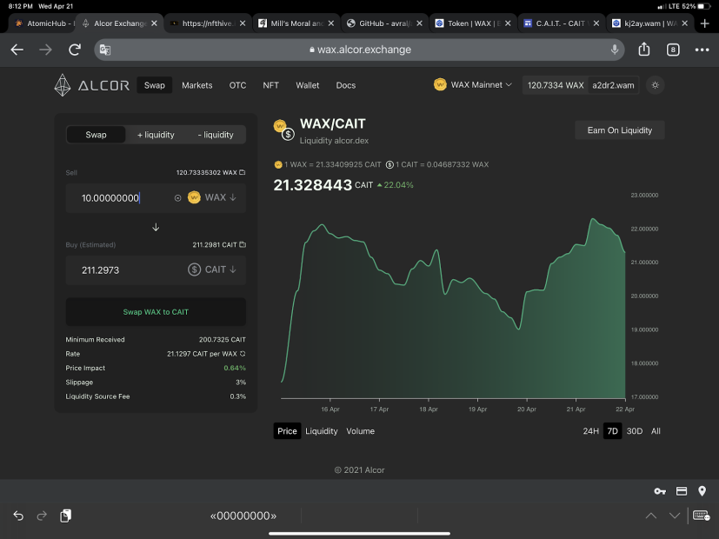Reverse swap direction with the down arrow
Viewport: 719px width, 539px height.
point(156,227)
